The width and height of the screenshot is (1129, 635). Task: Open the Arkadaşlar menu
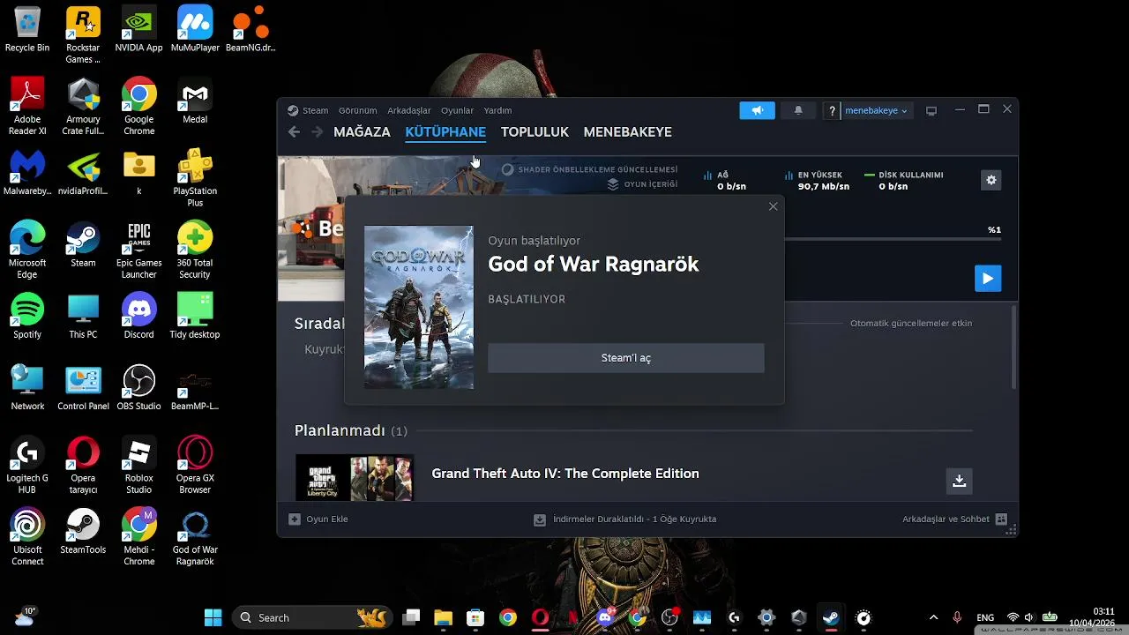tap(409, 110)
